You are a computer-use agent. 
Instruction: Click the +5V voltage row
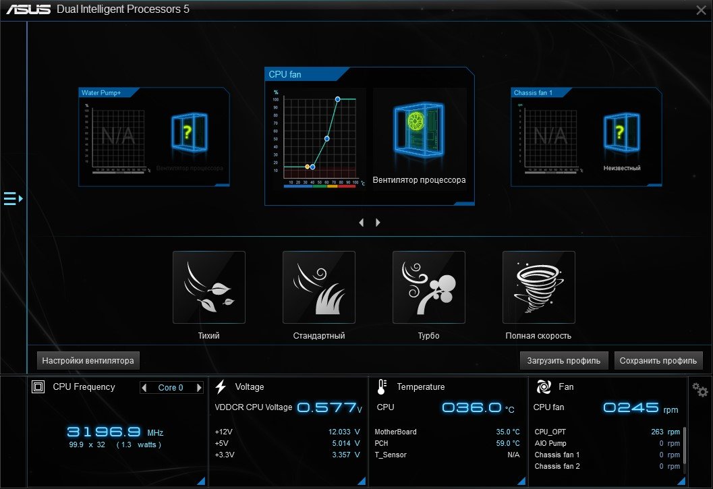(287, 443)
